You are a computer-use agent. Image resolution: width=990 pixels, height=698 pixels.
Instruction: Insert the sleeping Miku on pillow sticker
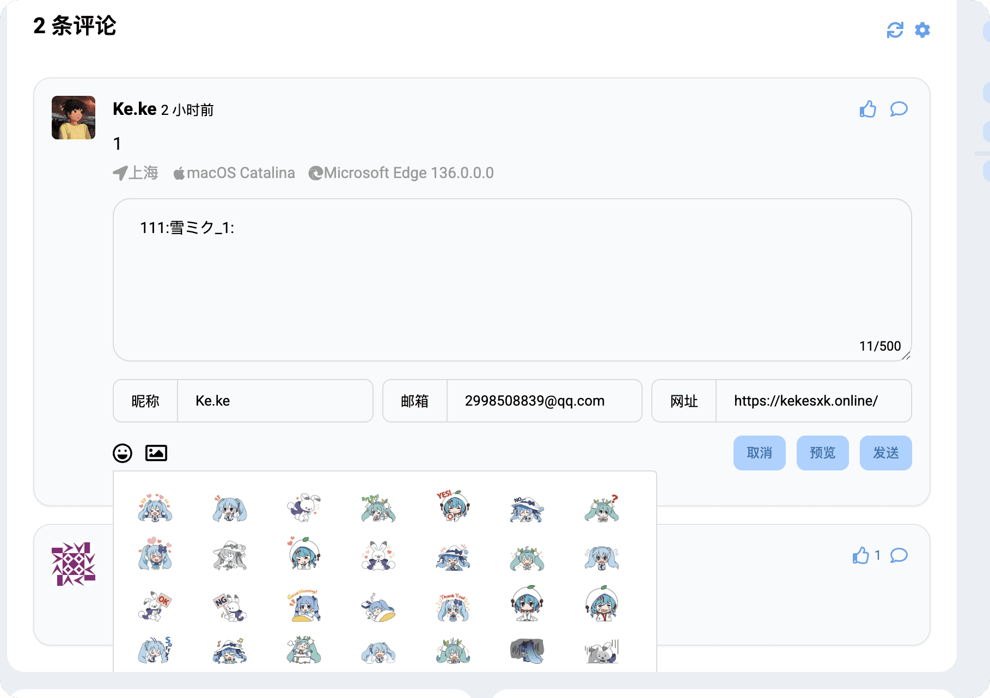378,607
